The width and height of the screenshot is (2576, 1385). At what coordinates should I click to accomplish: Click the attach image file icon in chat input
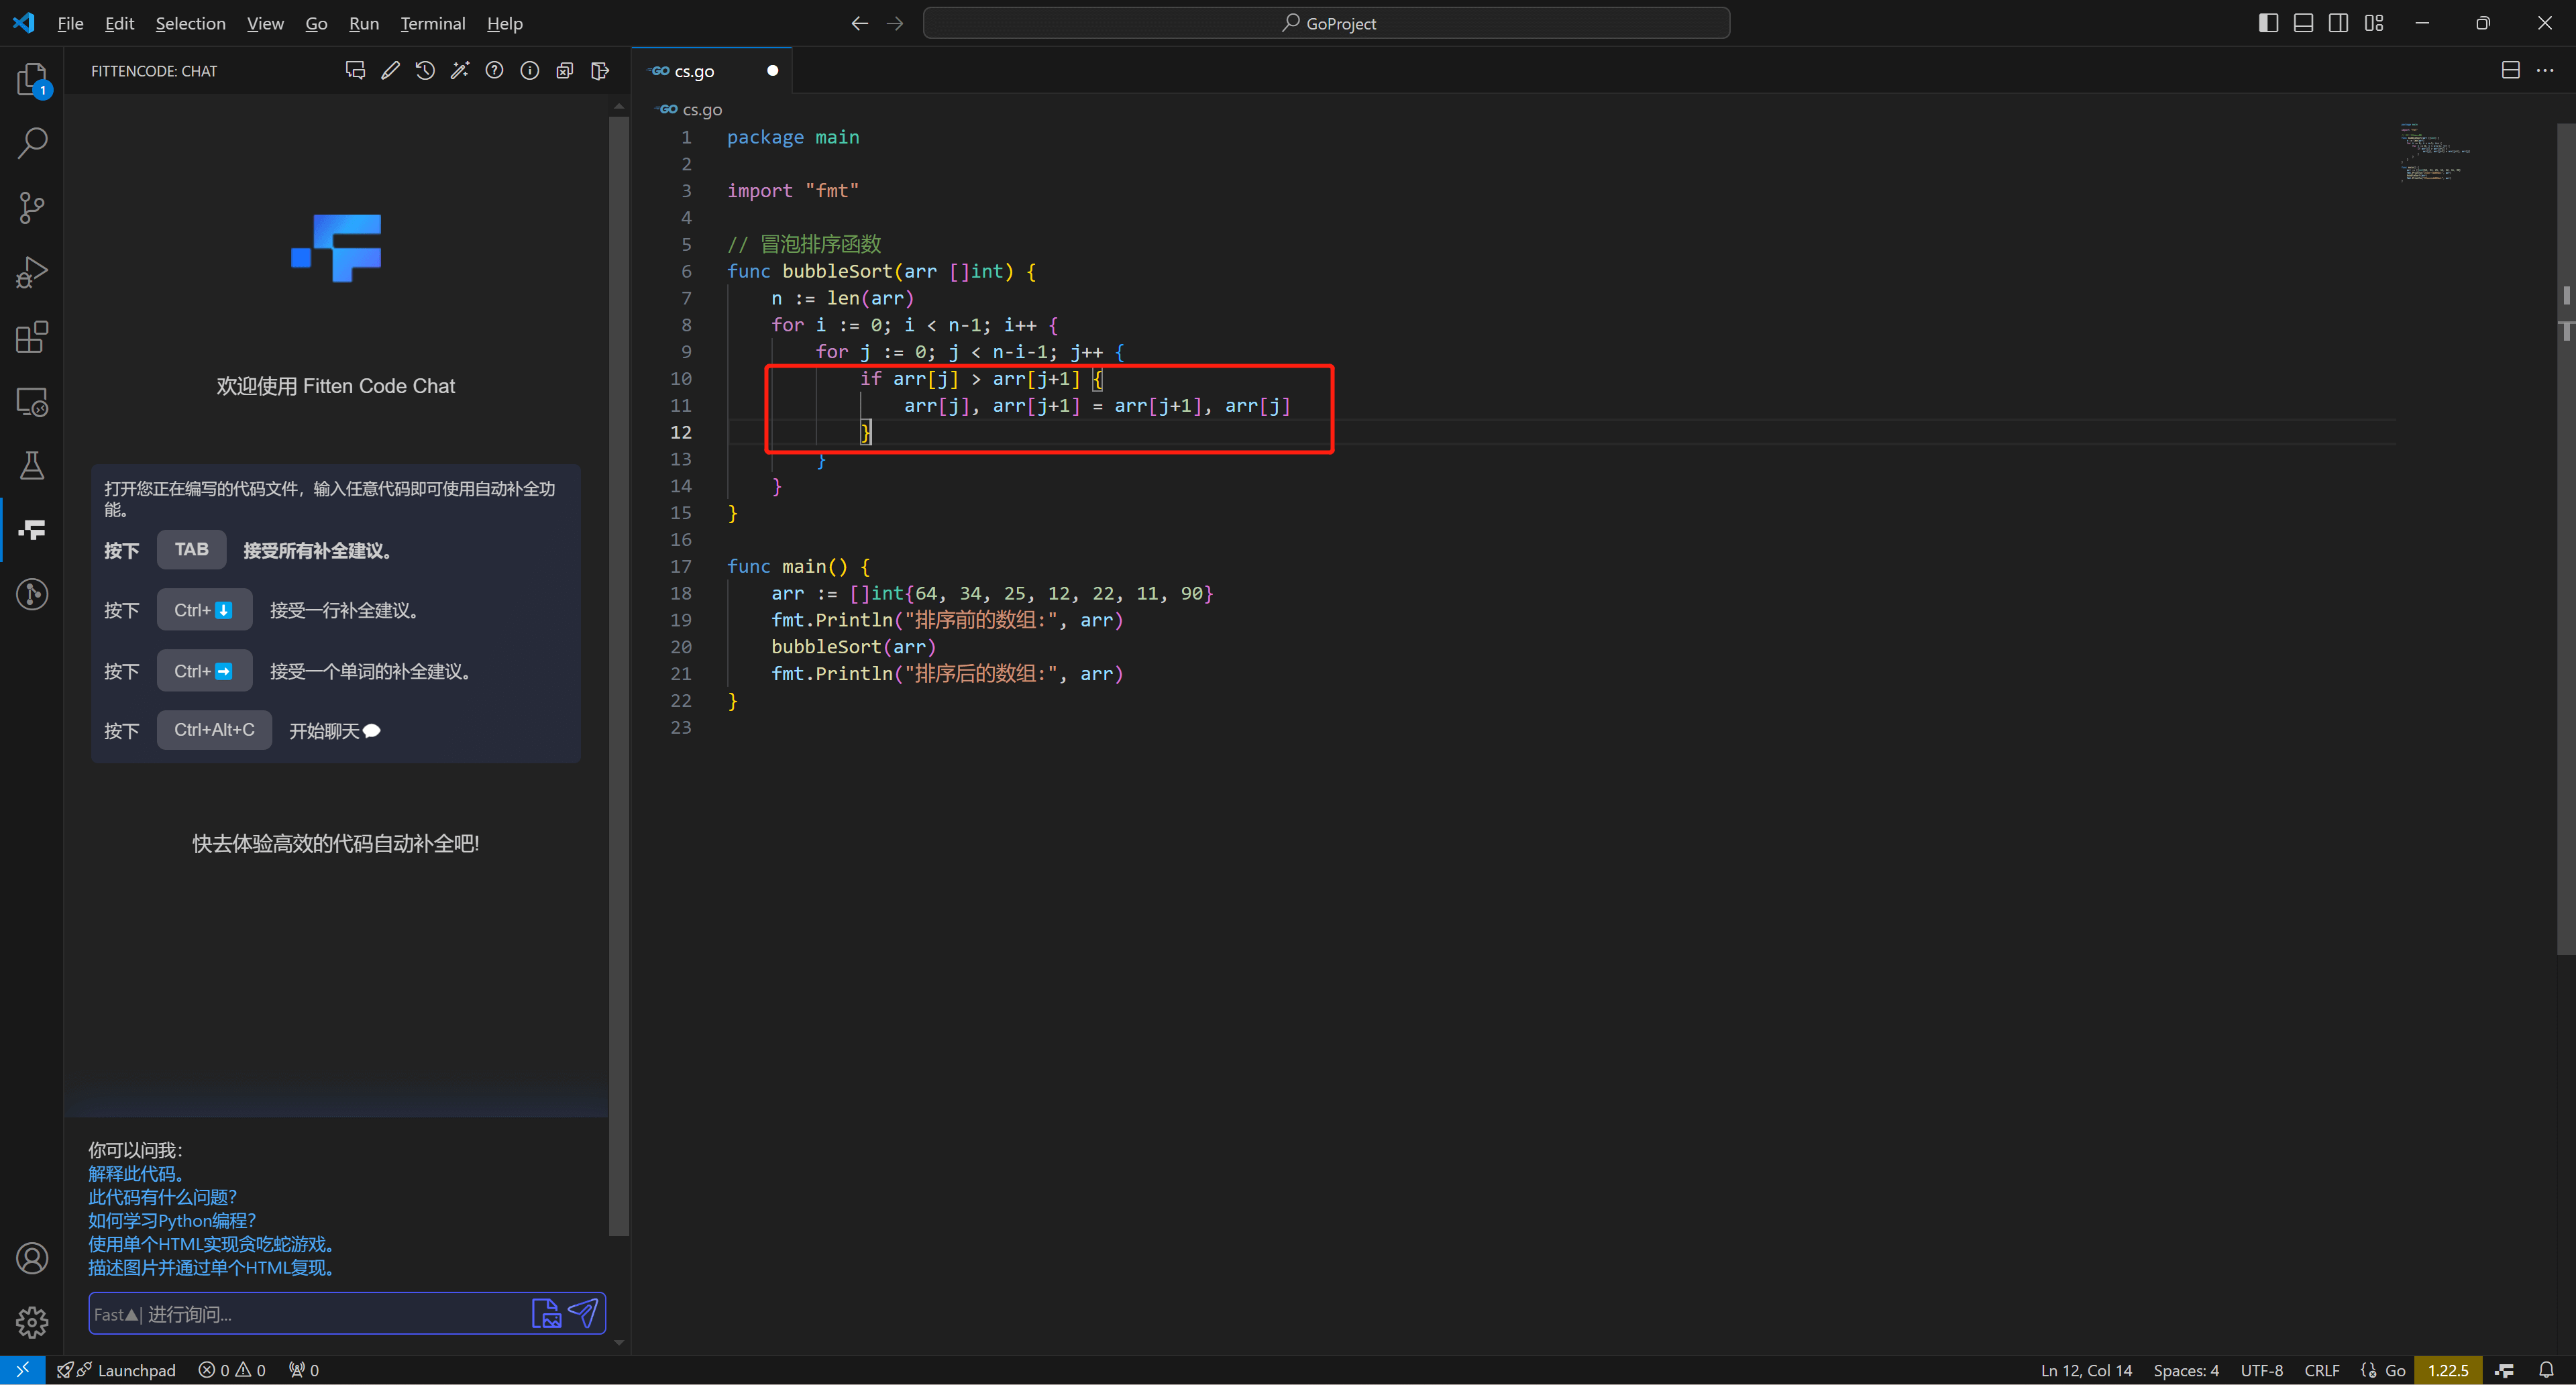point(546,1312)
